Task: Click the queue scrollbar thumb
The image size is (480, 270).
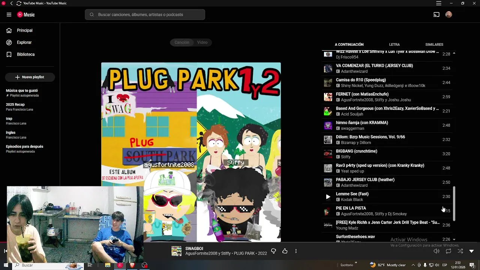Action: click(x=454, y=204)
